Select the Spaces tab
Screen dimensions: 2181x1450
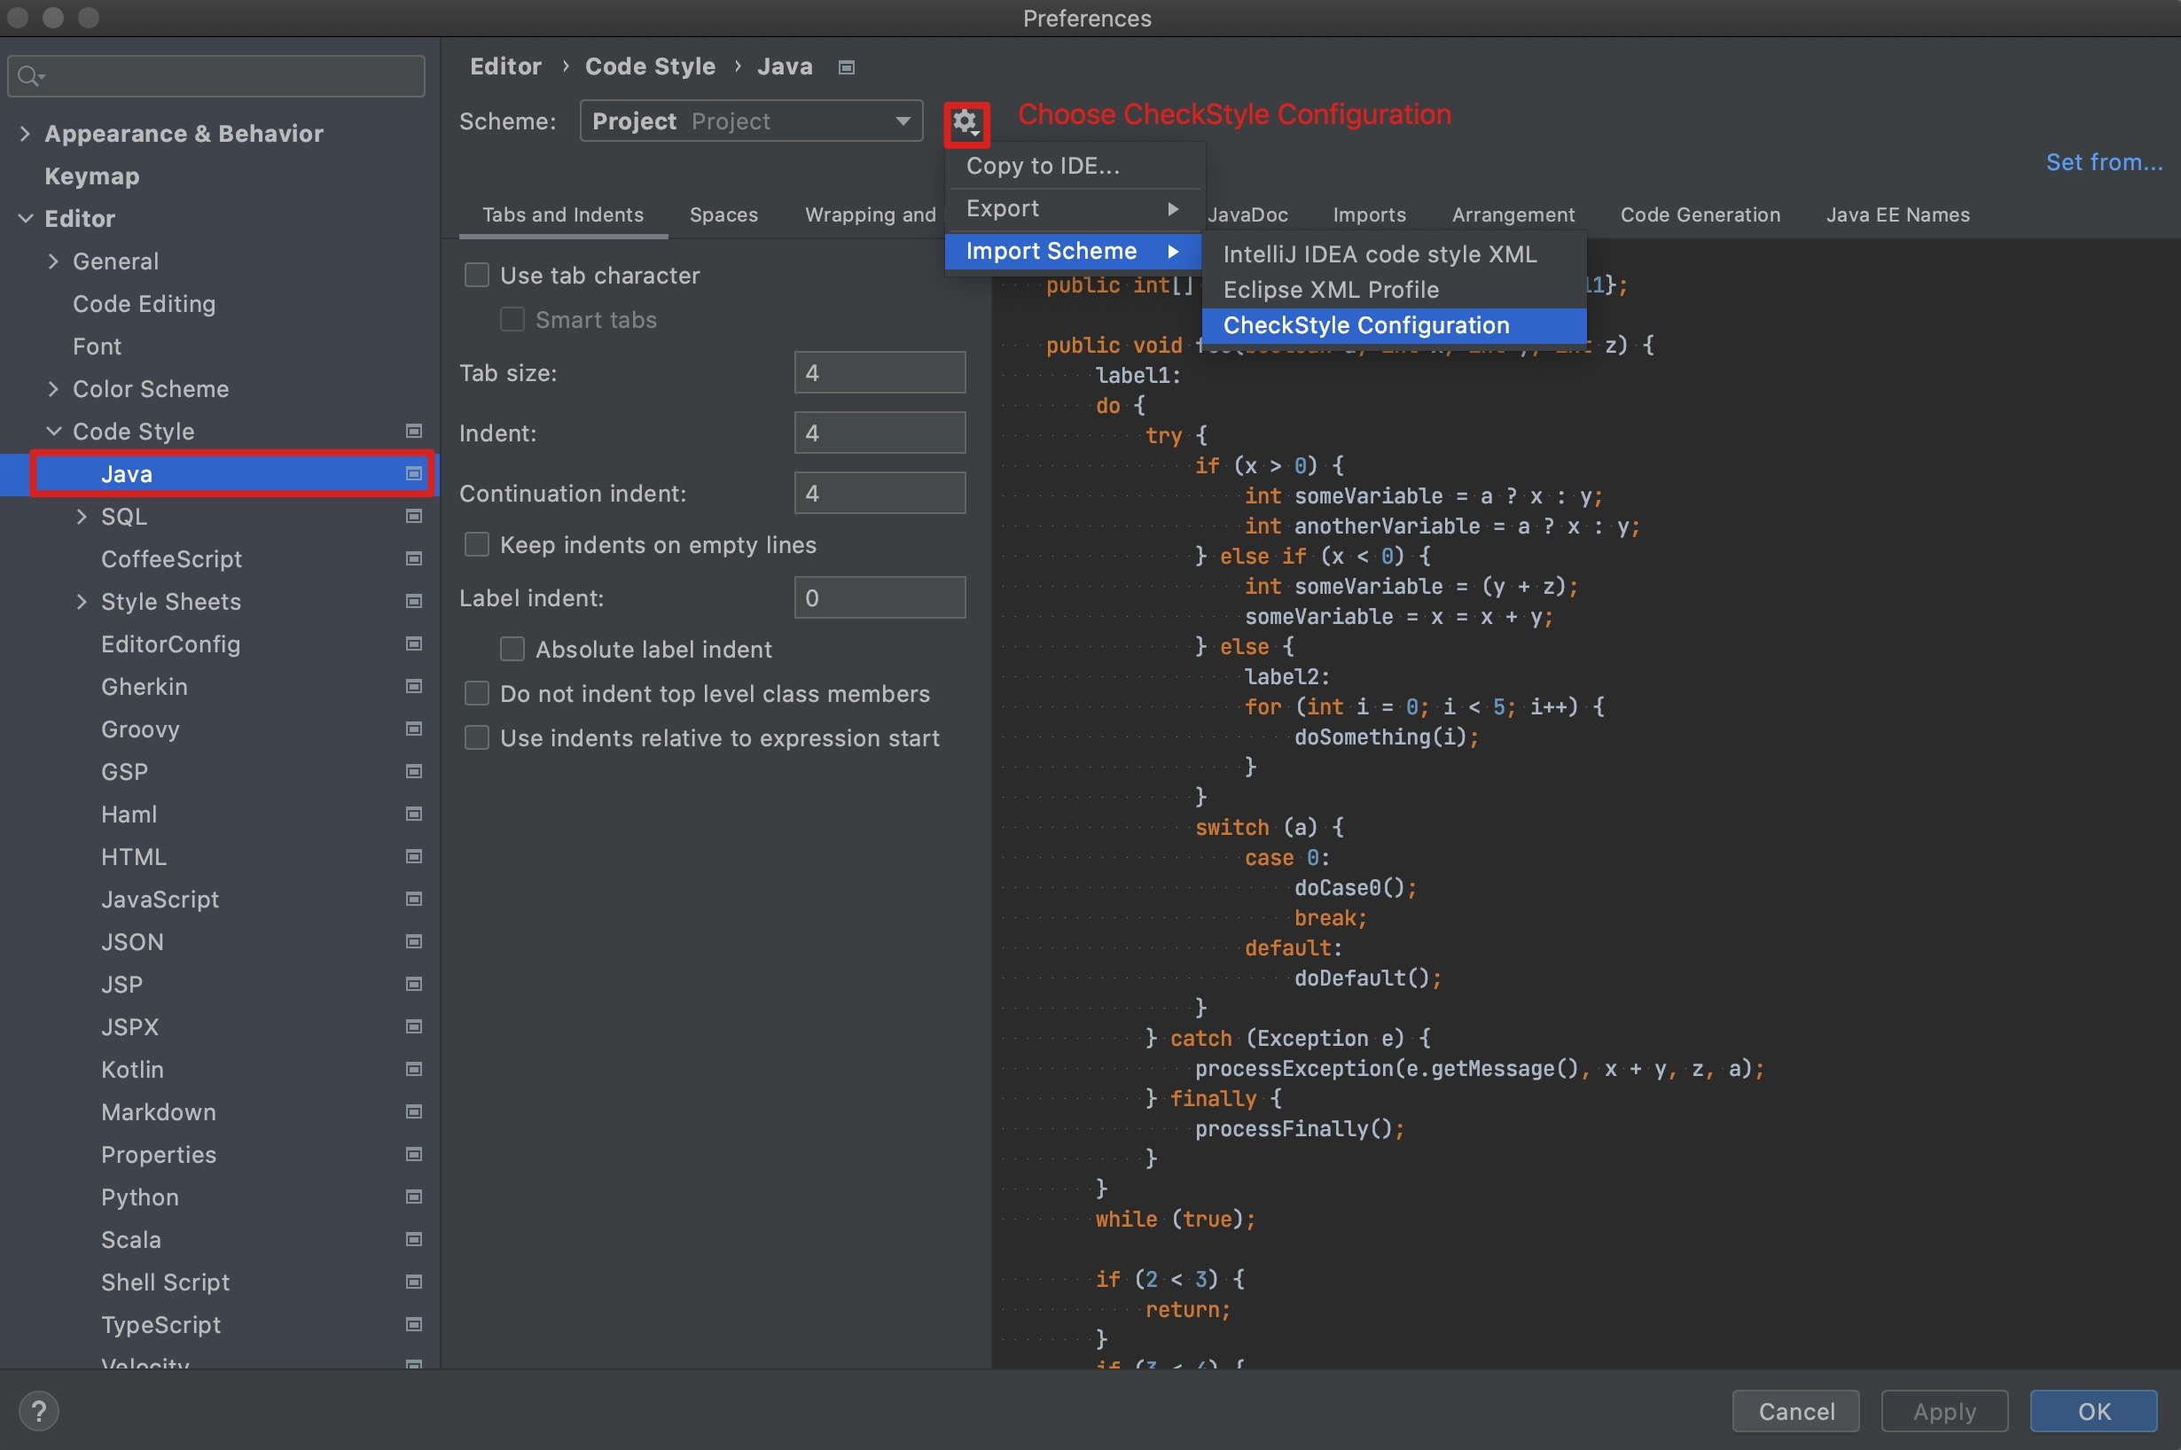[x=725, y=215]
